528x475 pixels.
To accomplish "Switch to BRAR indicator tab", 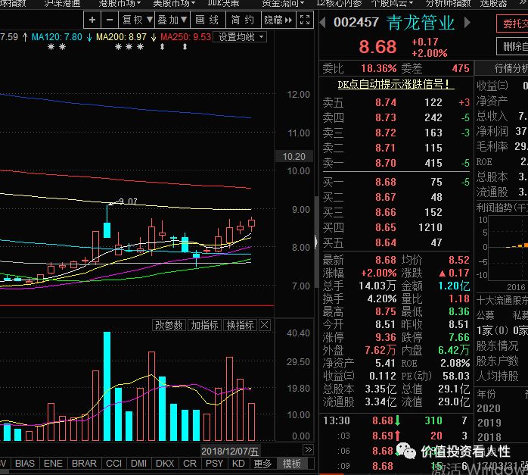I will (84, 463).
